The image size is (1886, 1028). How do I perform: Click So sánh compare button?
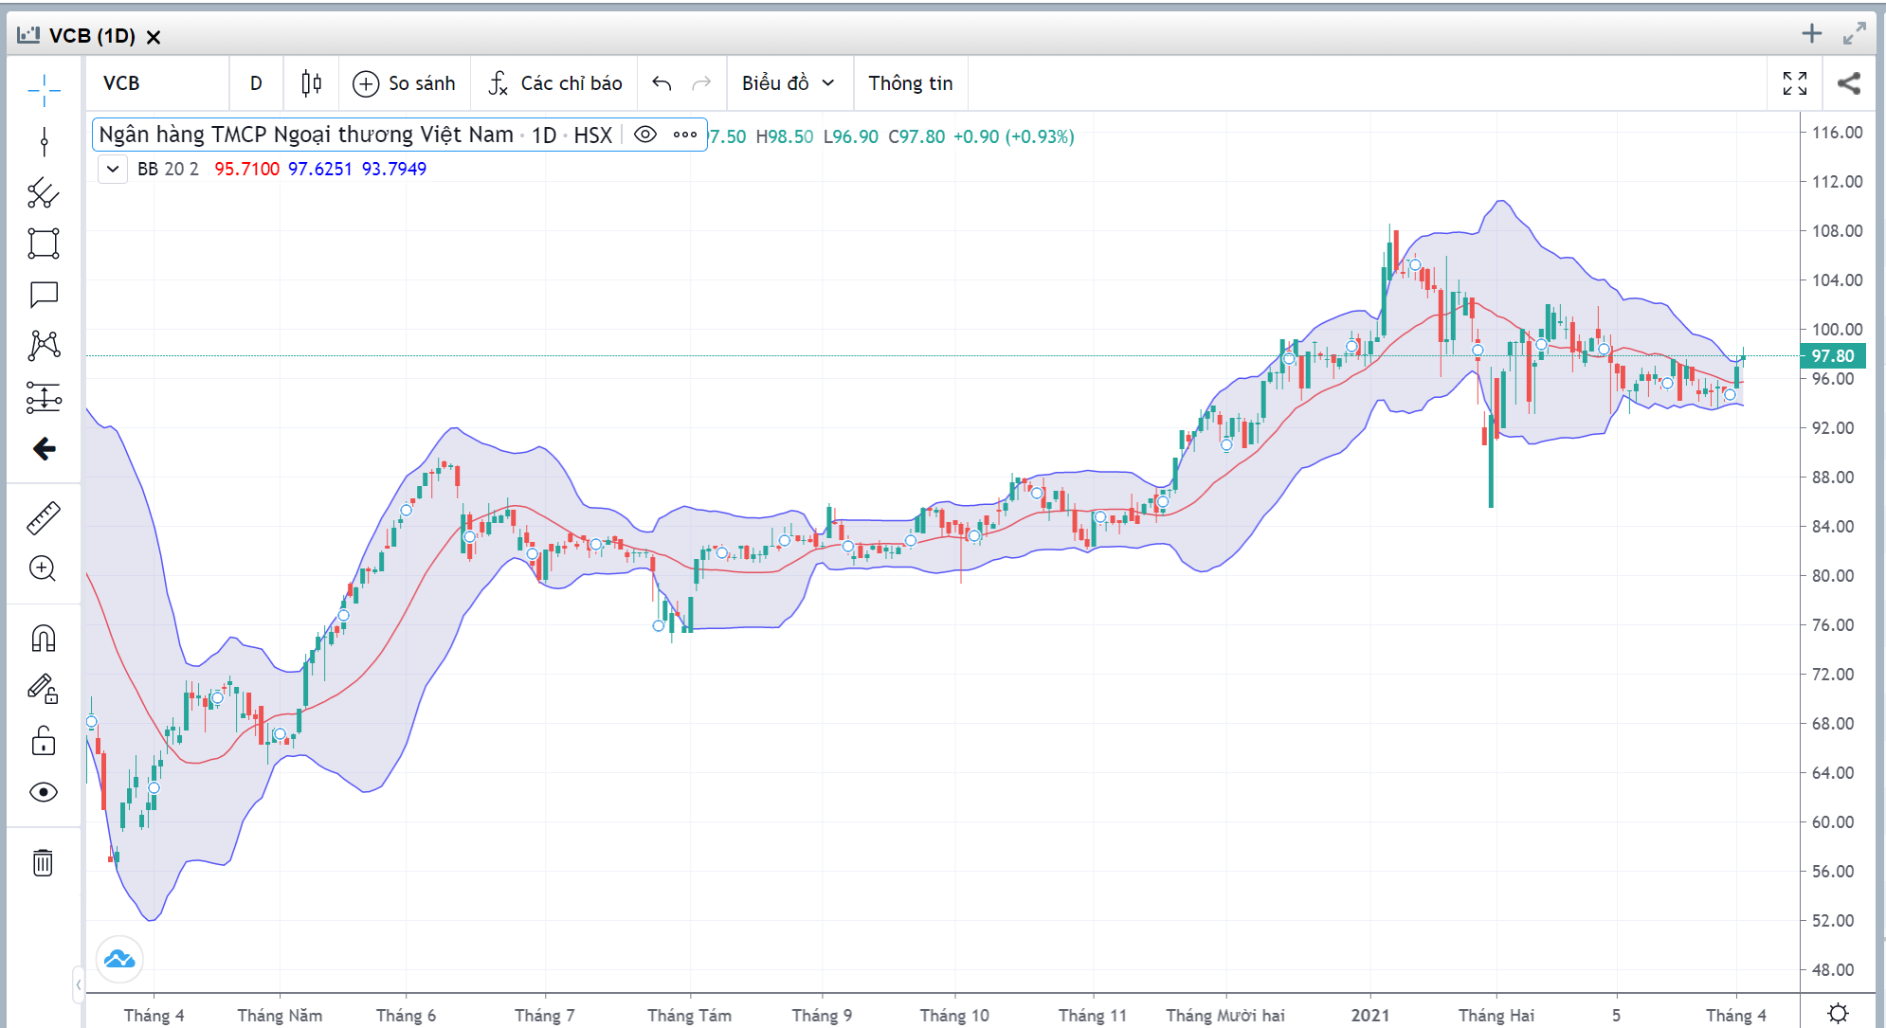405,83
